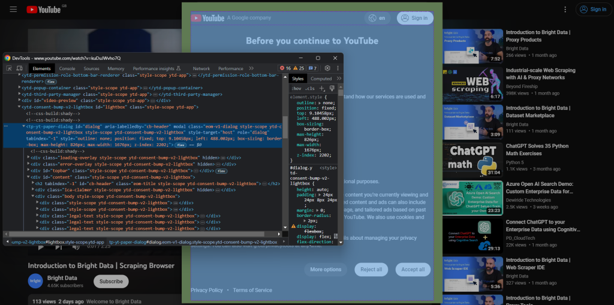Click Sign in inside the consent dialog header
614x305 pixels.
click(415, 18)
